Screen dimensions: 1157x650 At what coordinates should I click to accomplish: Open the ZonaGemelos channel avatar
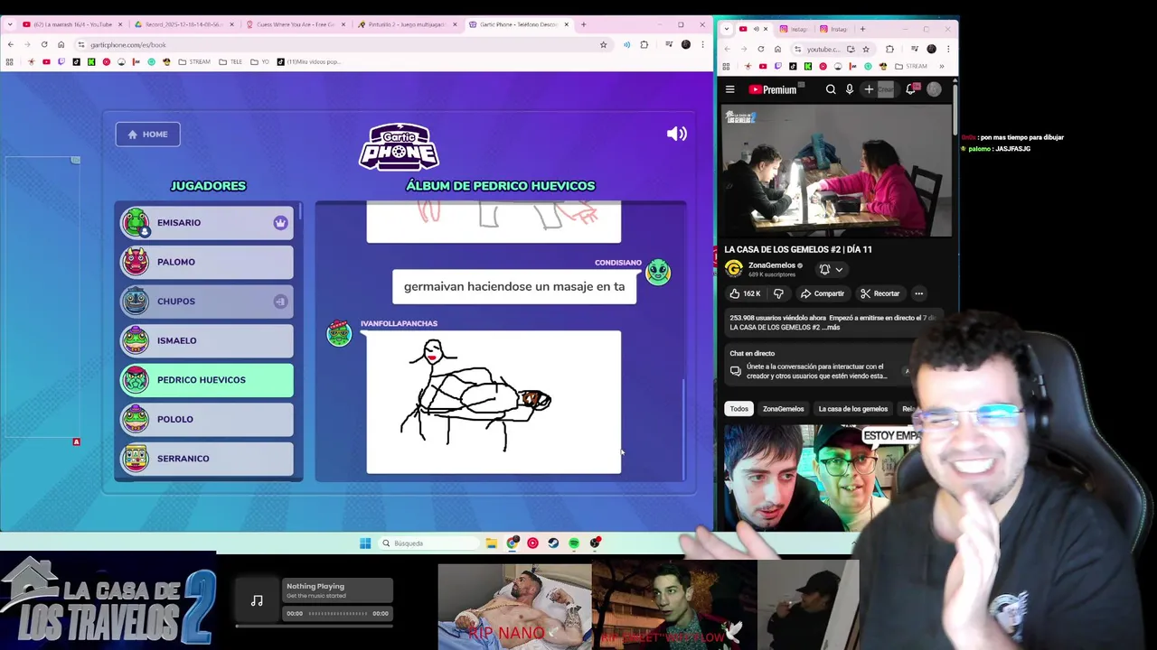(x=734, y=269)
